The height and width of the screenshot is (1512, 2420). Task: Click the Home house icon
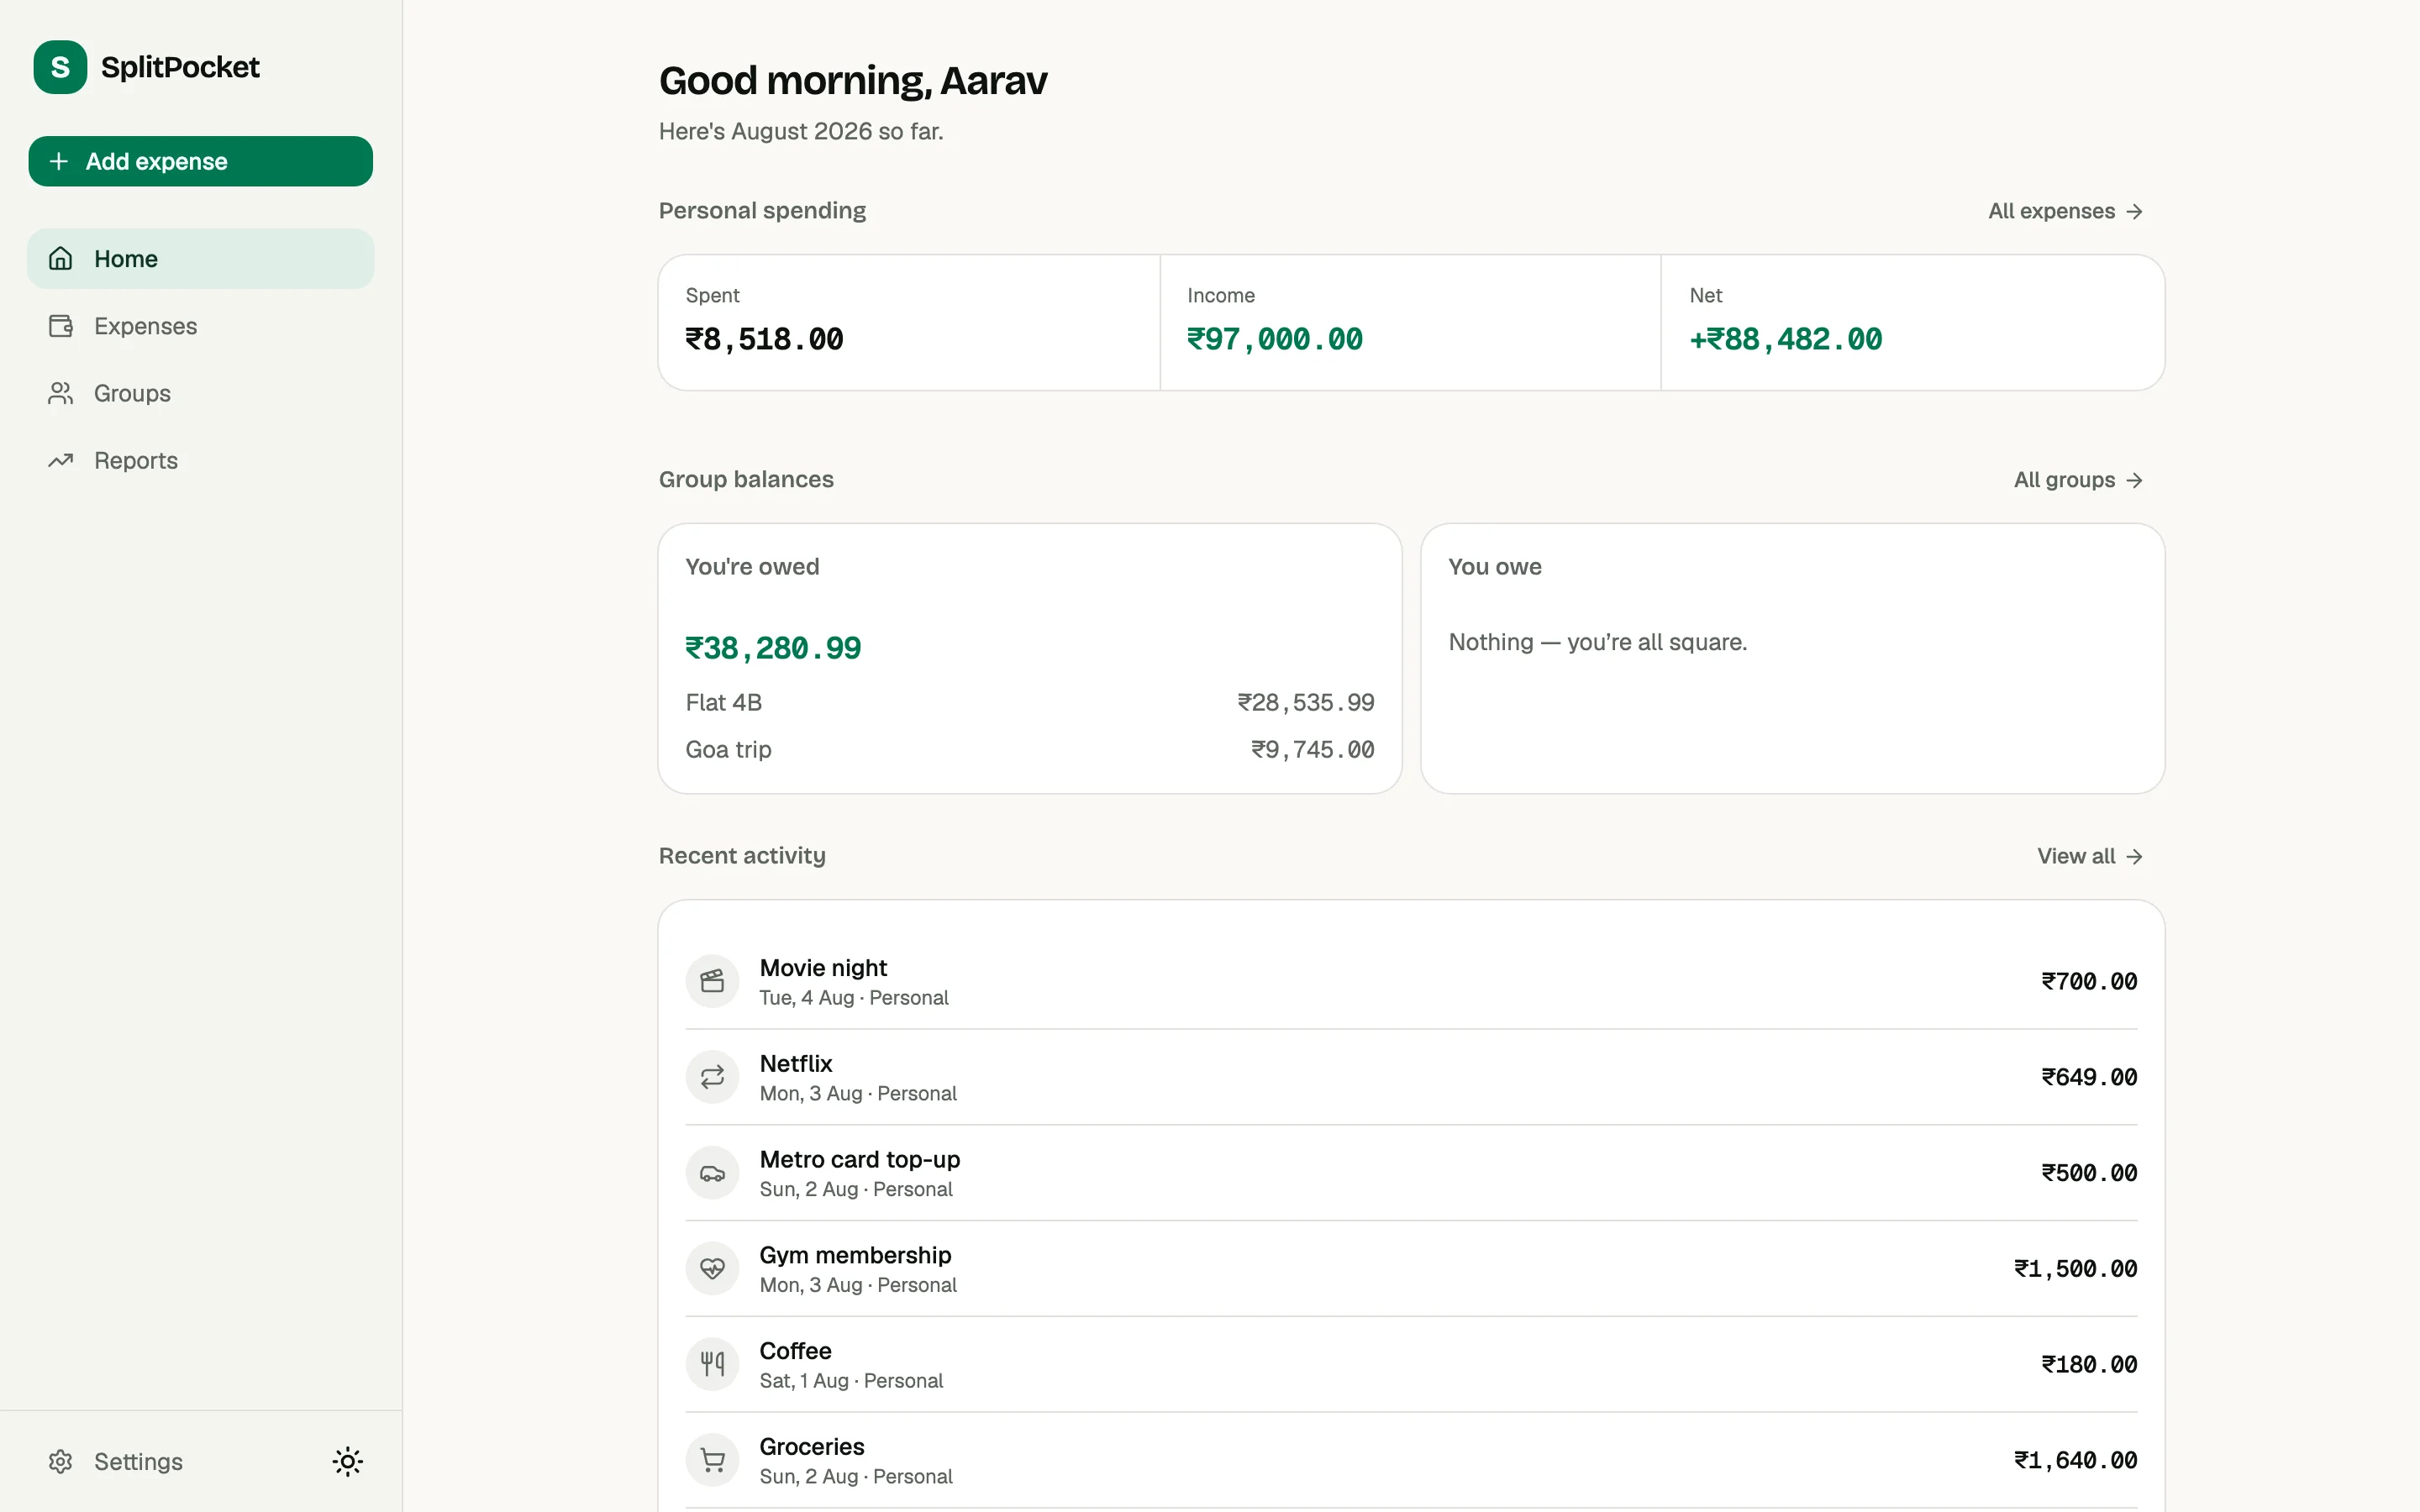(x=61, y=259)
